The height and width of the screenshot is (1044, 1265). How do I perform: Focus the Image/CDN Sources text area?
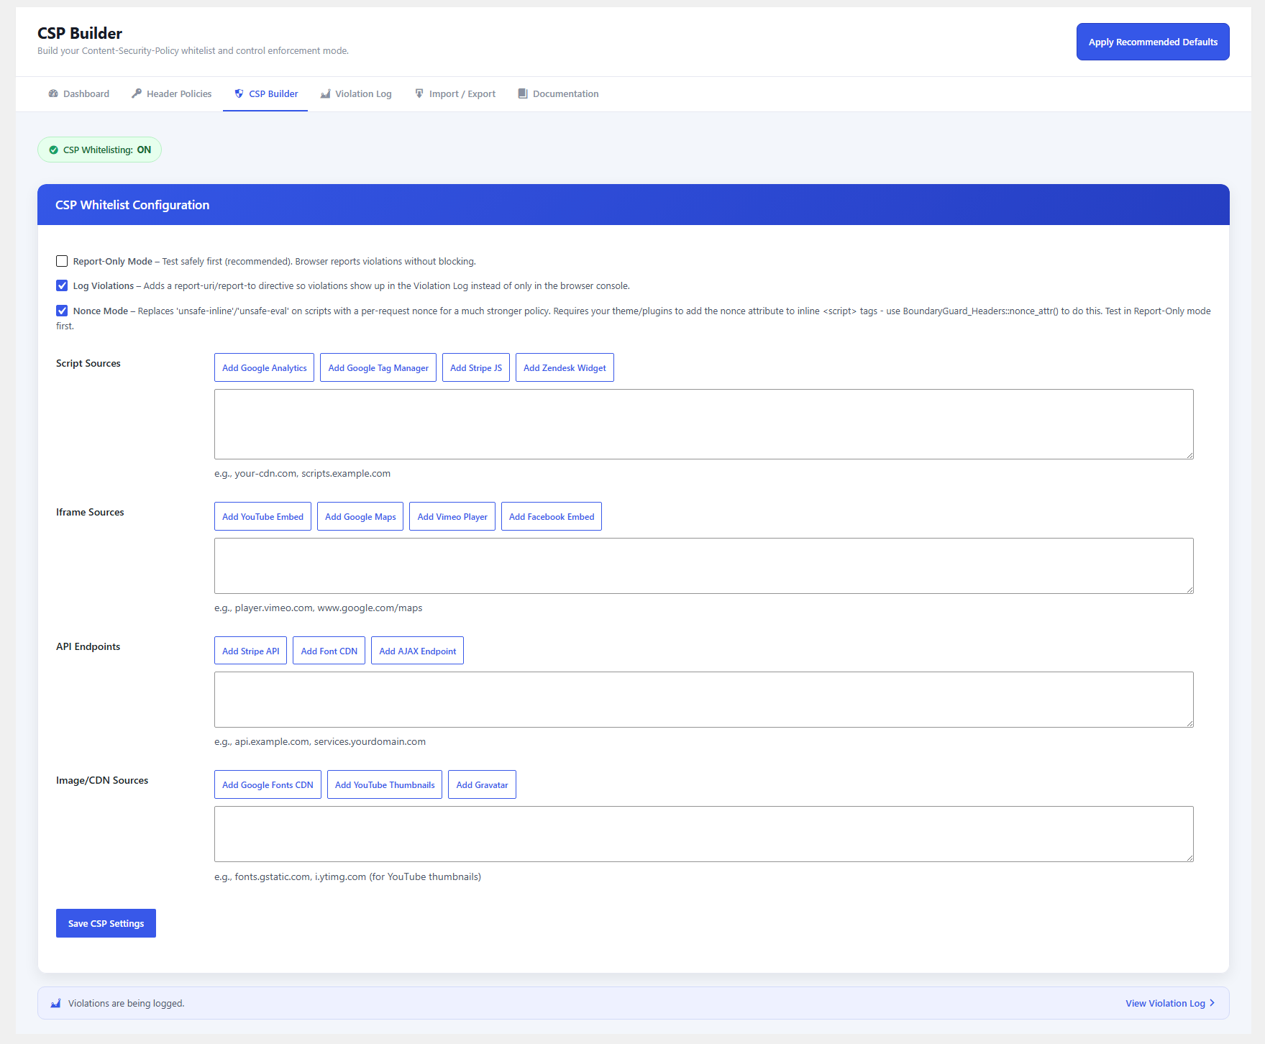click(704, 834)
